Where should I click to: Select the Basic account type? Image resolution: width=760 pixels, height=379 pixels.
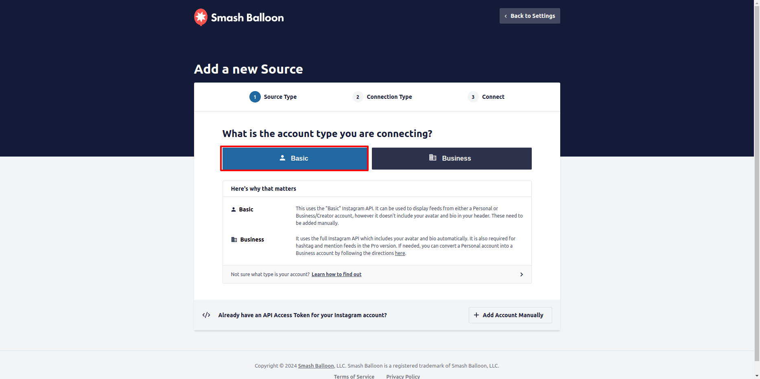[x=295, y=159]
